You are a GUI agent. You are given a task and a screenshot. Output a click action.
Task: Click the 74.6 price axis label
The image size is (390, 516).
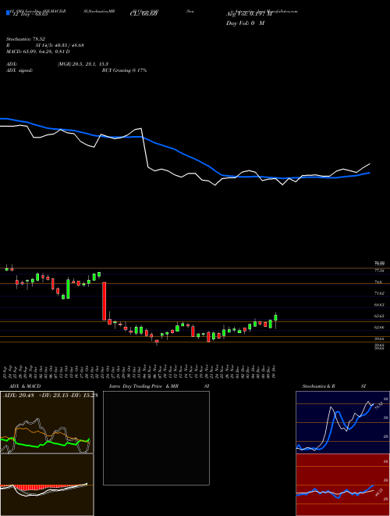click(x=378, y=282)
